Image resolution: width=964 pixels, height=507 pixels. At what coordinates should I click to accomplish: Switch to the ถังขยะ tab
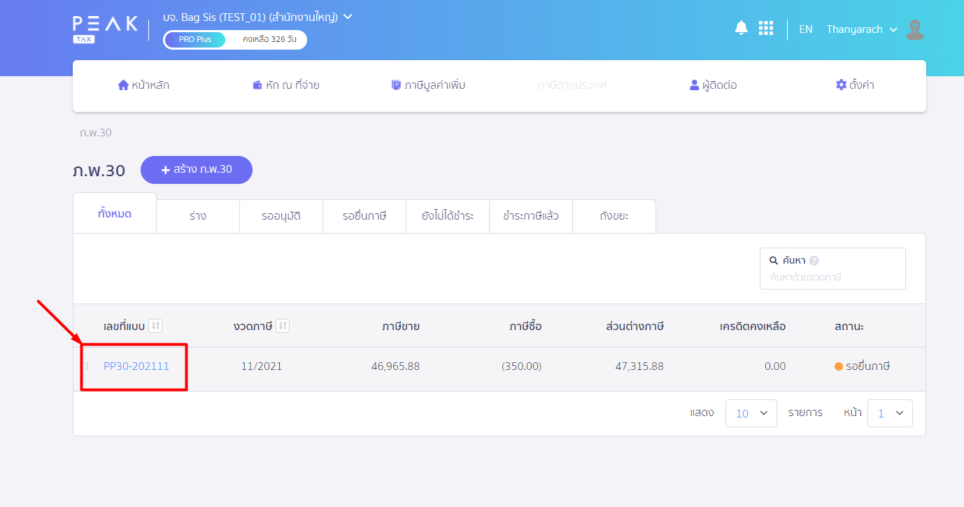[614, 216]
